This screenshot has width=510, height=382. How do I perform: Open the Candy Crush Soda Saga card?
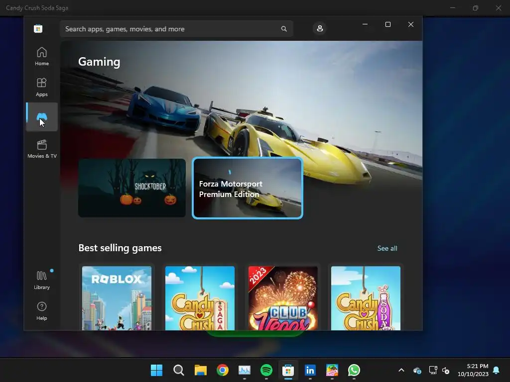click(366, 298)
